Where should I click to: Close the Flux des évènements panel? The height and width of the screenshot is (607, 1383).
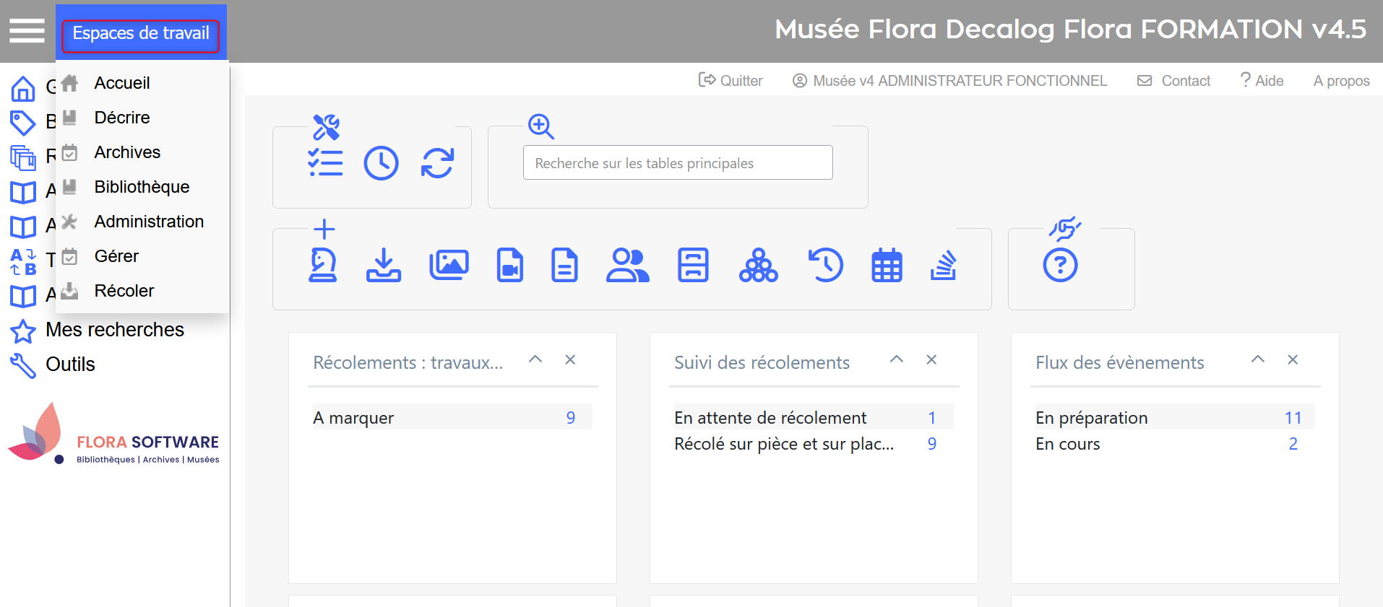pyautogui.click(x=1293, y=359)
